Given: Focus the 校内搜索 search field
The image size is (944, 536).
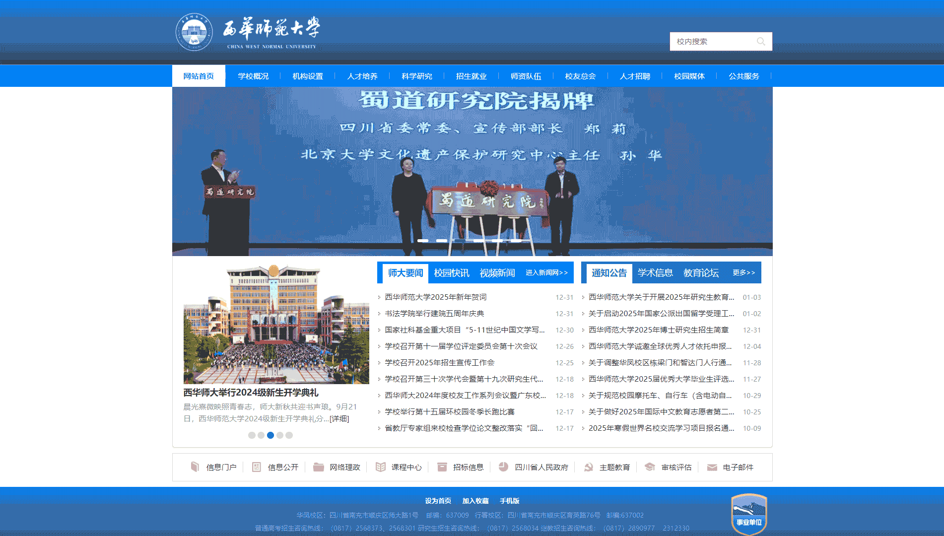Looking at the screenshot, I should [x=721, y=41].
